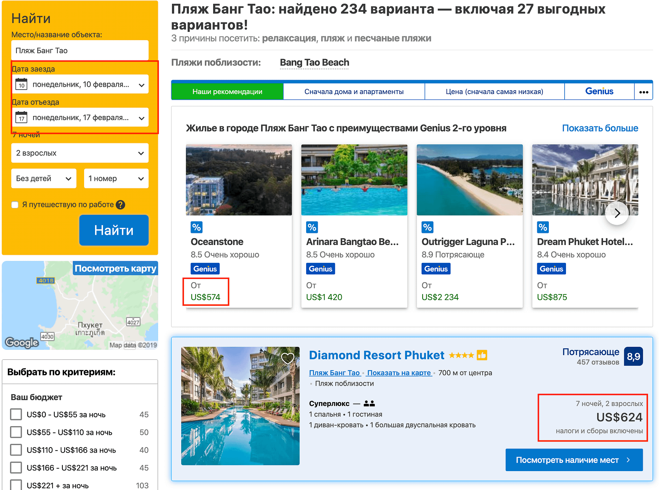This screenshot has width=659, height=490.
Task: Save Diamond Resort Phuket with heart icon
Action: tap(288, 358)
